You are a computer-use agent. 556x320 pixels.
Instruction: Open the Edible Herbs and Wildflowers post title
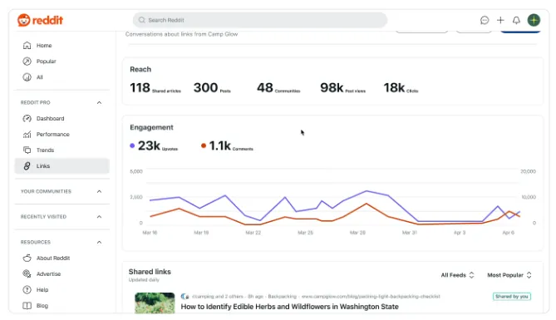(290, 307)
